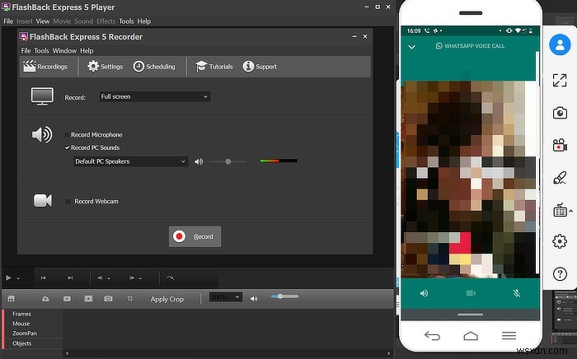577x359 pixels.
Task: Open the user account icon in mirroring sidebar
Action: pyautogui.click(x=560, y=44)
